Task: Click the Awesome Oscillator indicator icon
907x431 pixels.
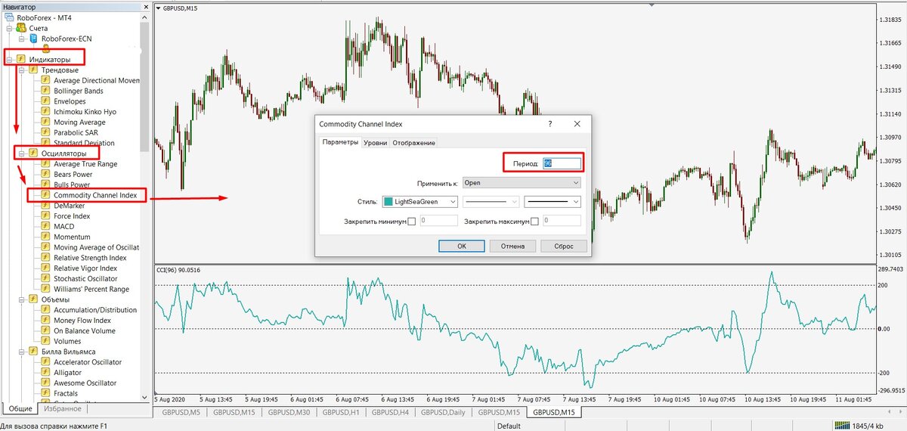Action: pyautogui.click(x=45, y=383)
